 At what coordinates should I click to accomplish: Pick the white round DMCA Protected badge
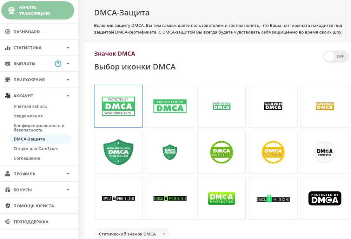[325, 152]
